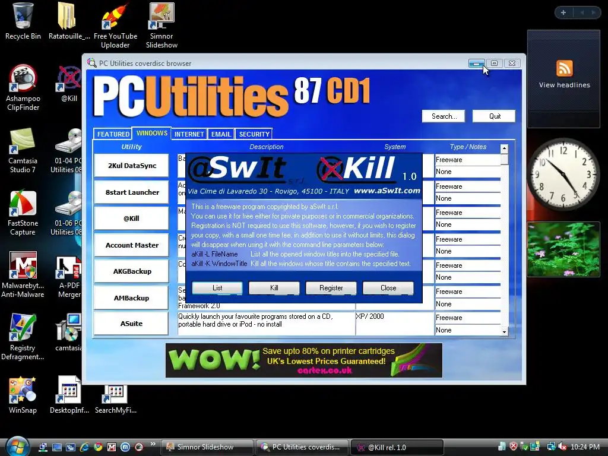Open the DesktopInf desktop file
608x456 pixels.
69,395
